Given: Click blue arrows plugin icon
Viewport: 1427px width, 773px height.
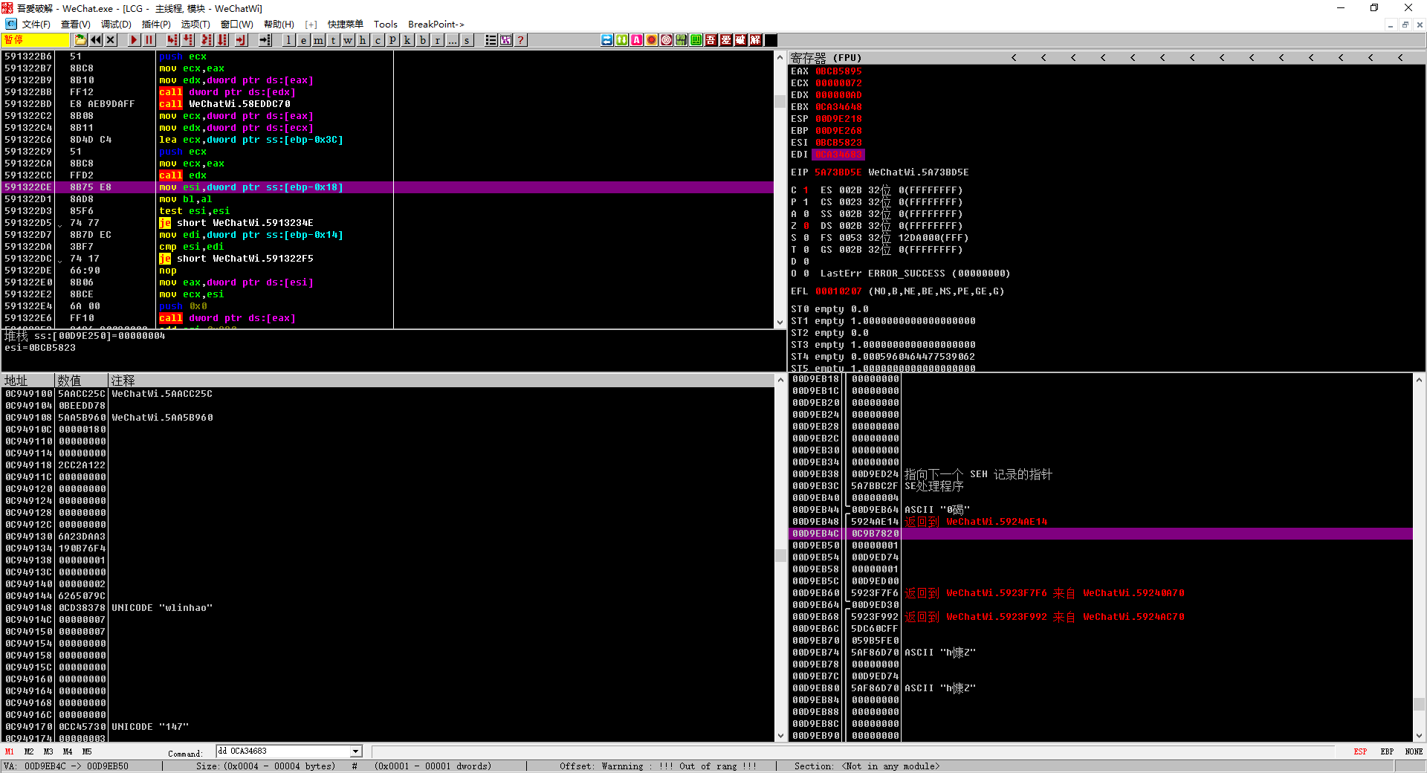Looking at the screenshot, I should pos(607,40).
